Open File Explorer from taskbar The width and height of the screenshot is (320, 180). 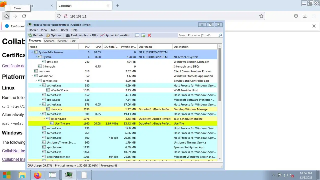22,175
